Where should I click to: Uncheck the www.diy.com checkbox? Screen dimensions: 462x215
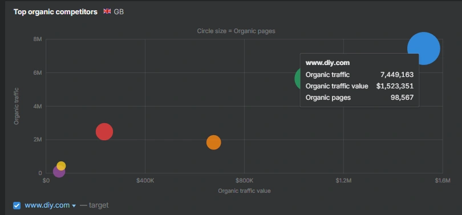point(17,205)
